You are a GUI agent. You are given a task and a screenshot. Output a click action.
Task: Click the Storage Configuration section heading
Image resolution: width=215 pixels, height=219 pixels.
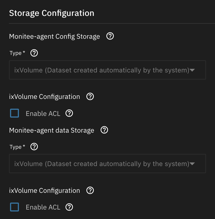[x=52, y=13]
